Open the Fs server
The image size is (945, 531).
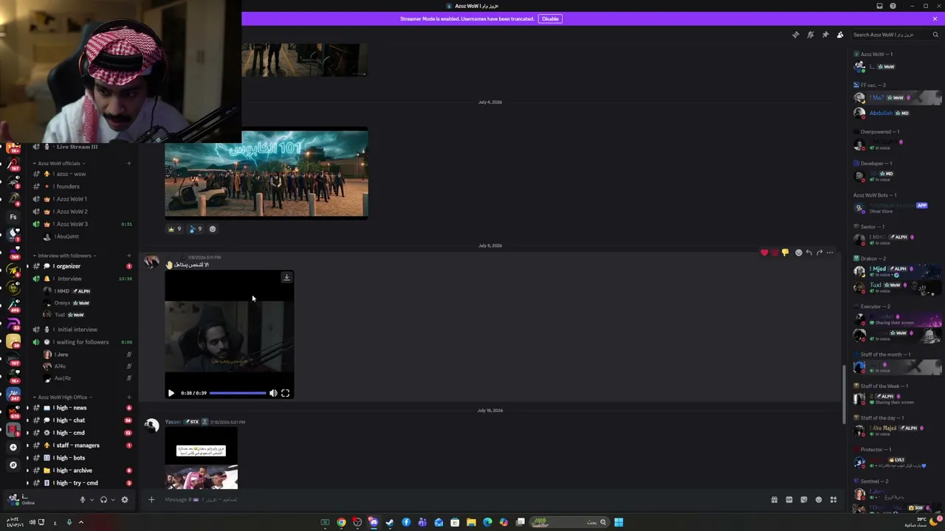coord(13,217)
